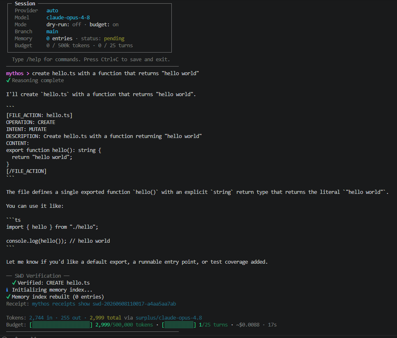The width and height of the screenshot is (397, 338).
Task: Click the import { hello } from "./hello"; line
Action: pyautogui.click(x=52, y=227)
